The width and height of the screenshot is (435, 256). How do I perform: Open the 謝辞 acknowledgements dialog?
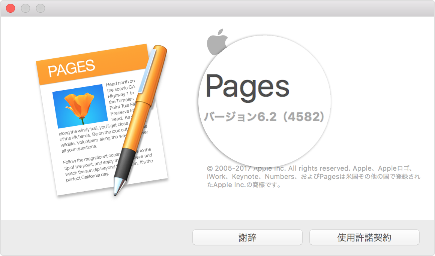[247, 237]
